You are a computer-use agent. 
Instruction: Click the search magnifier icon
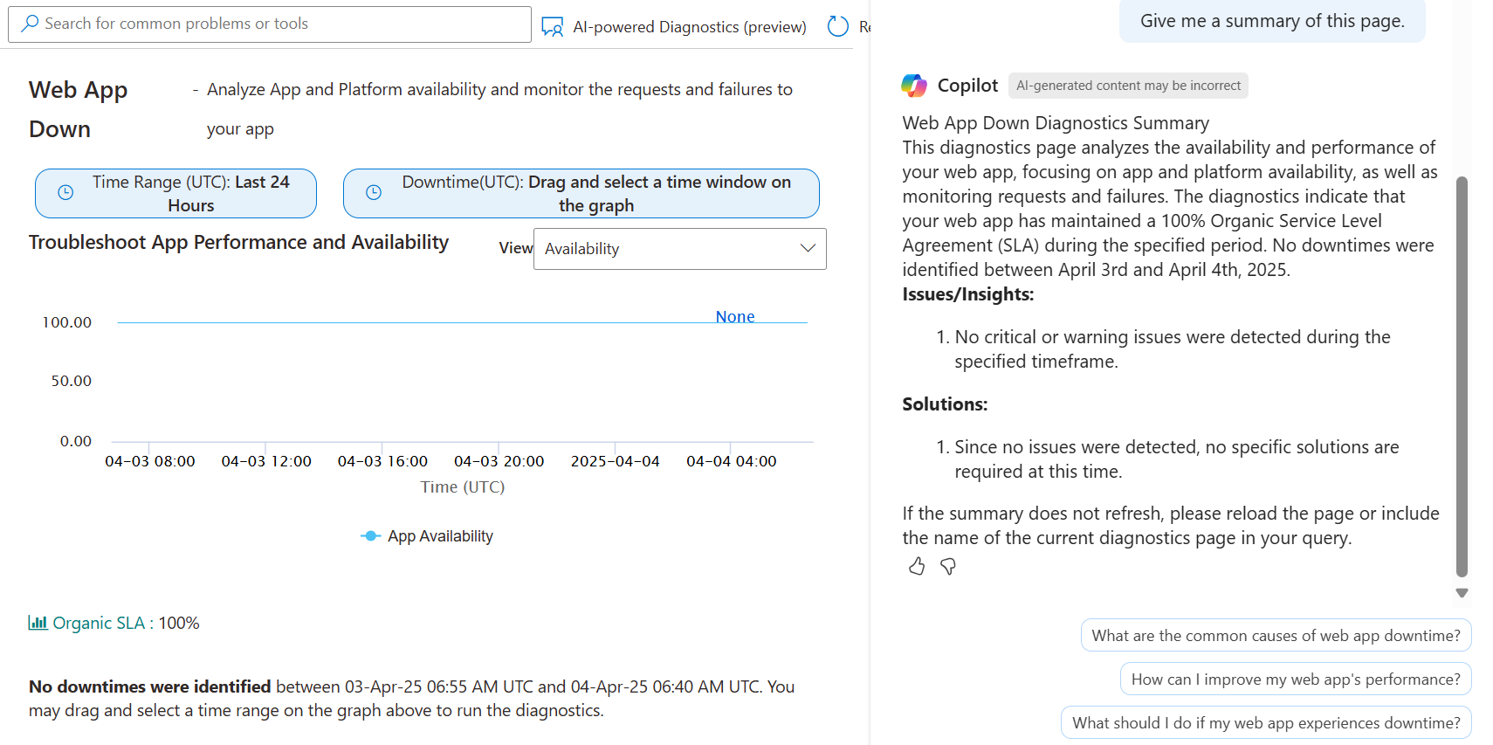coord(30,24)
